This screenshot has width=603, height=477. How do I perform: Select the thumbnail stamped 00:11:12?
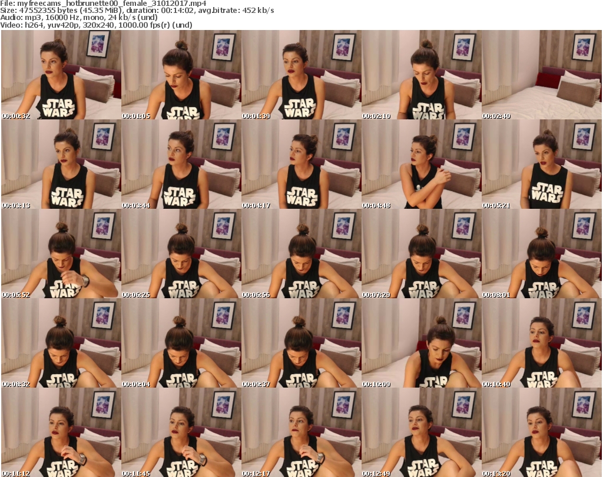point(61,432)
